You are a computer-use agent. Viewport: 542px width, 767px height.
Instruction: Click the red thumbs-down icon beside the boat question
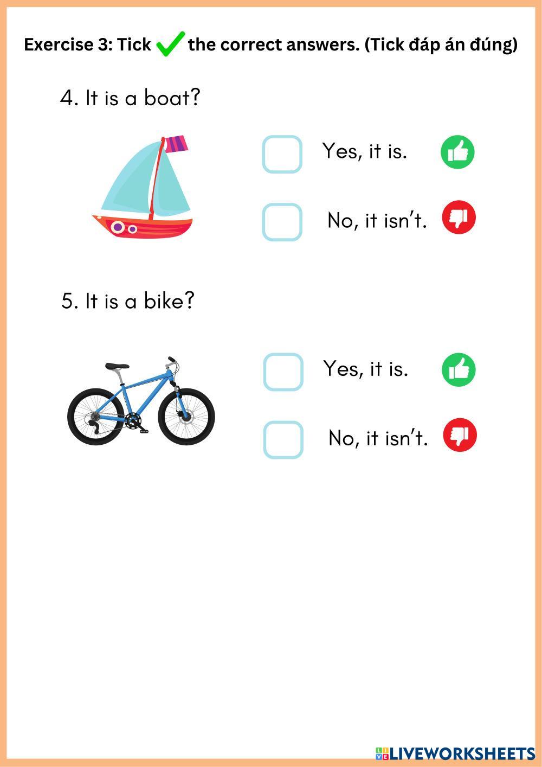tap(459, 218)
